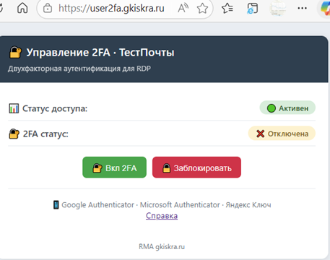Viewport: 330px width, 260px height.
Task: Click the Активен status badge
Action: click(x=287, y=108)
